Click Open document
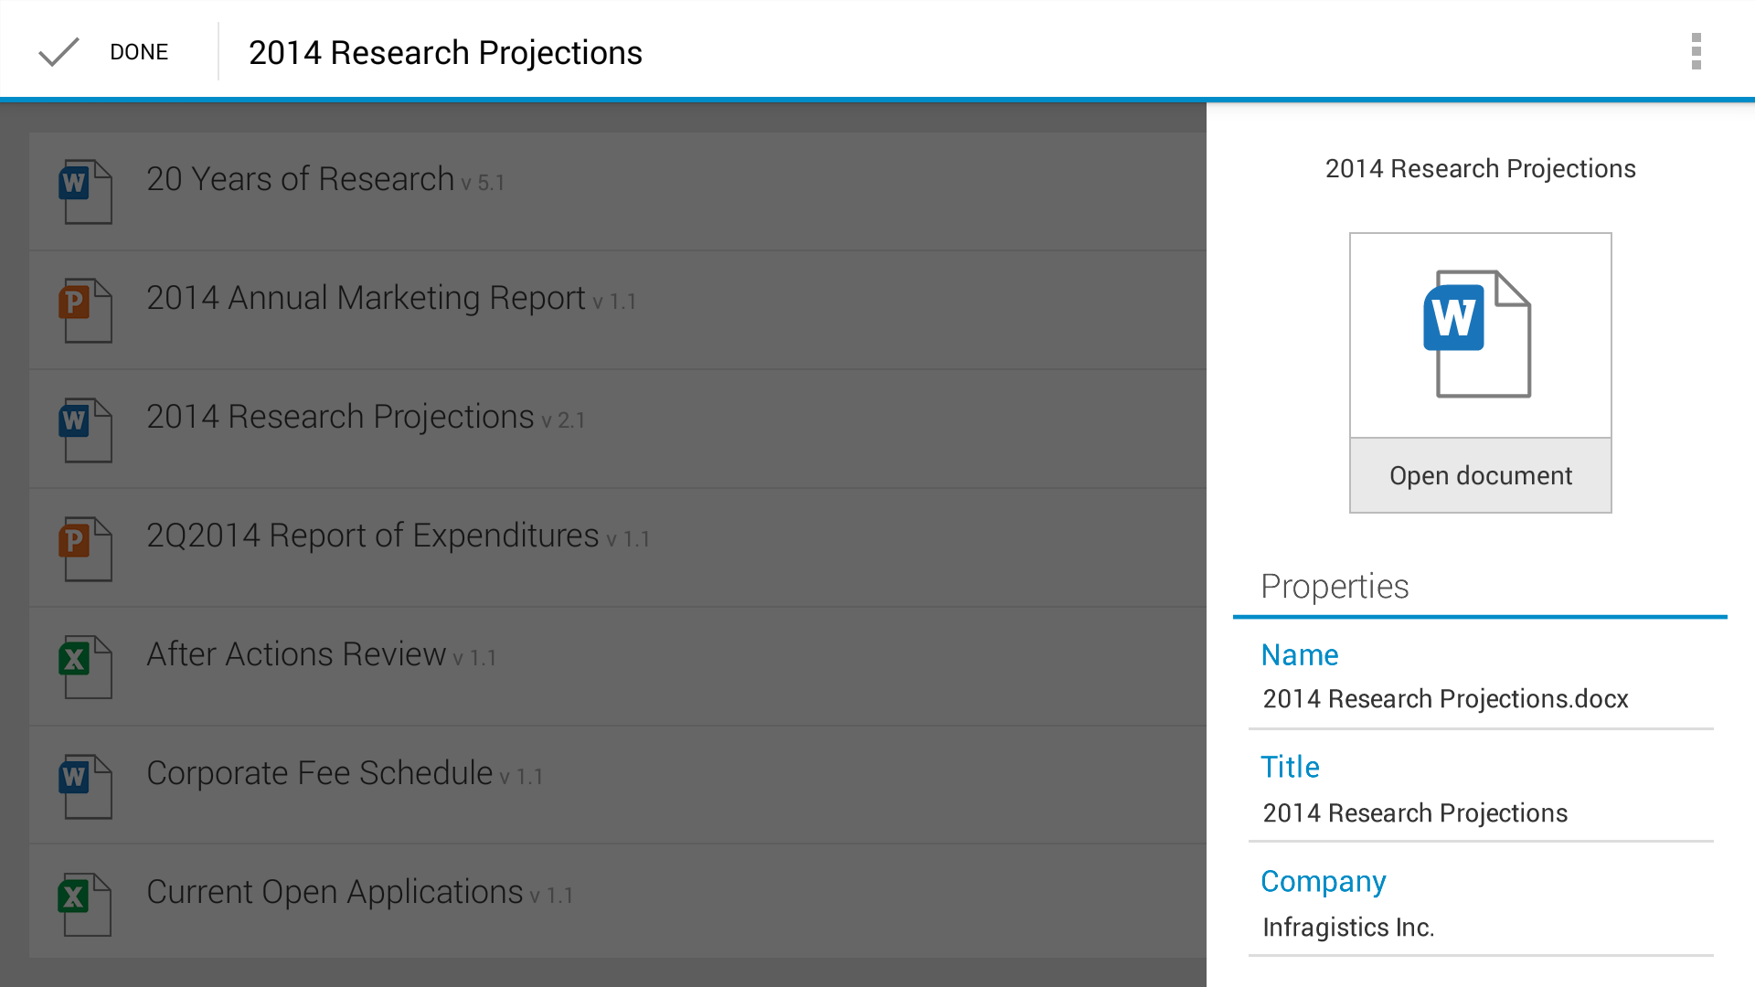The image size is (1755, 987). [1479, 474]
